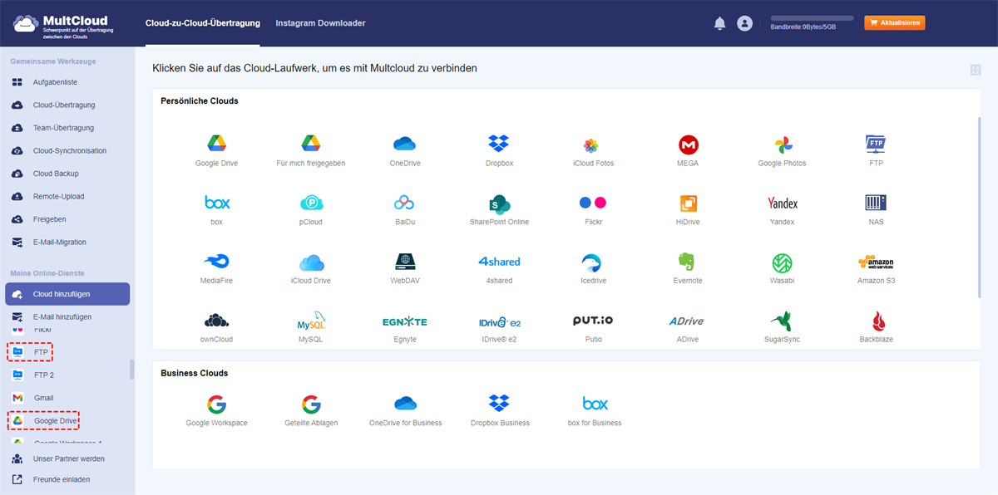Connect the Google Drive personal cloud

pyautogui.click(x=216, y=150)
